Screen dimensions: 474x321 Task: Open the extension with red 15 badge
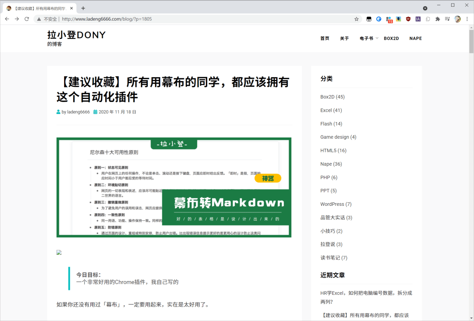(x=389, y=19)
